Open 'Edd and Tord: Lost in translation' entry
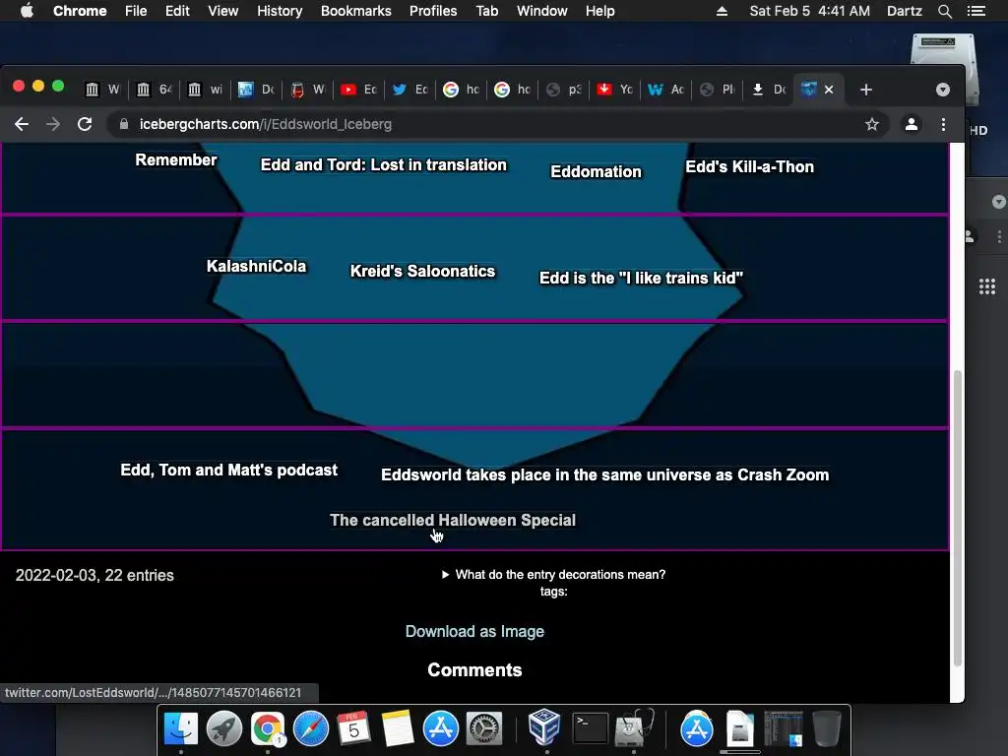 [x=383, y=164]
